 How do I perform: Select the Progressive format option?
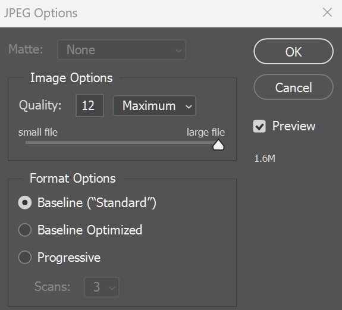click(x=25, y=257)
